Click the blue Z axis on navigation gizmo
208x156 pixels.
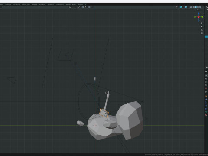pyautogui.click(x=198, y=13)
